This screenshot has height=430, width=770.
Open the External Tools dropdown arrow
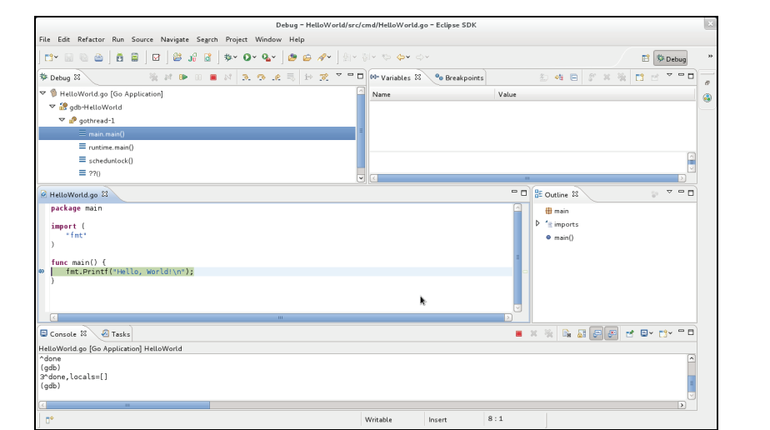pos(273,57)
